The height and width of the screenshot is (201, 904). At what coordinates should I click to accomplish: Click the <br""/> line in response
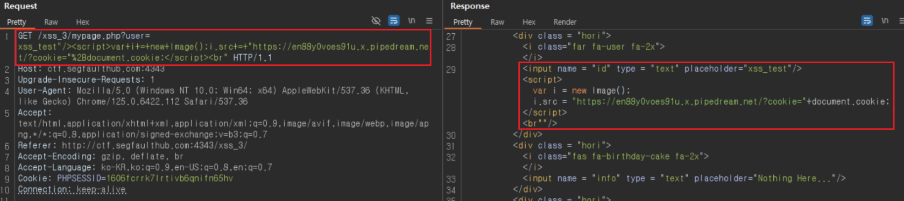point(540,123)
